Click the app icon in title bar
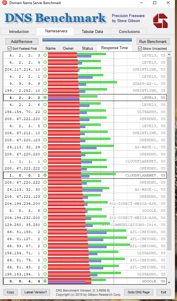The width and height of the screenshot is (177, 301). pos(5,3)
